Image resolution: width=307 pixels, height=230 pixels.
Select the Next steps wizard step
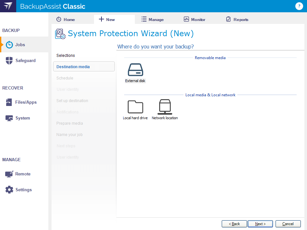click(x=66, y=146)
